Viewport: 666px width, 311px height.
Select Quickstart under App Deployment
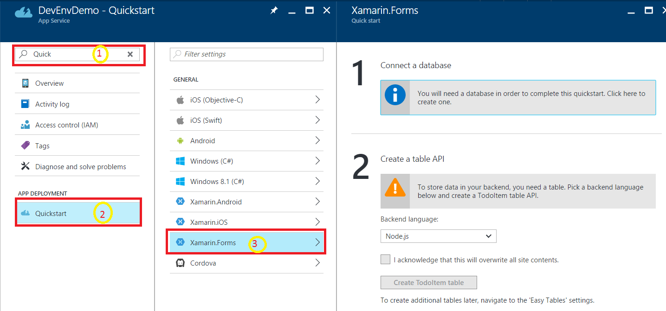click(x=78, y=213)
